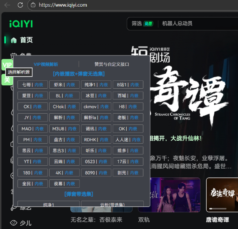238x229 pixels.
Task: Click the 双轨 title link
Action: [144, 219]
